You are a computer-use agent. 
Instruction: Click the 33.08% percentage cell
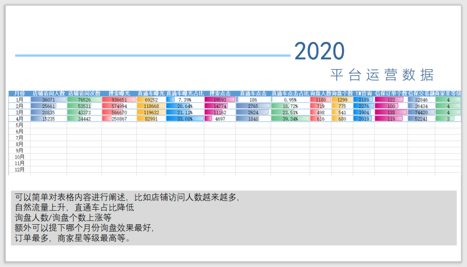point(184,118)
